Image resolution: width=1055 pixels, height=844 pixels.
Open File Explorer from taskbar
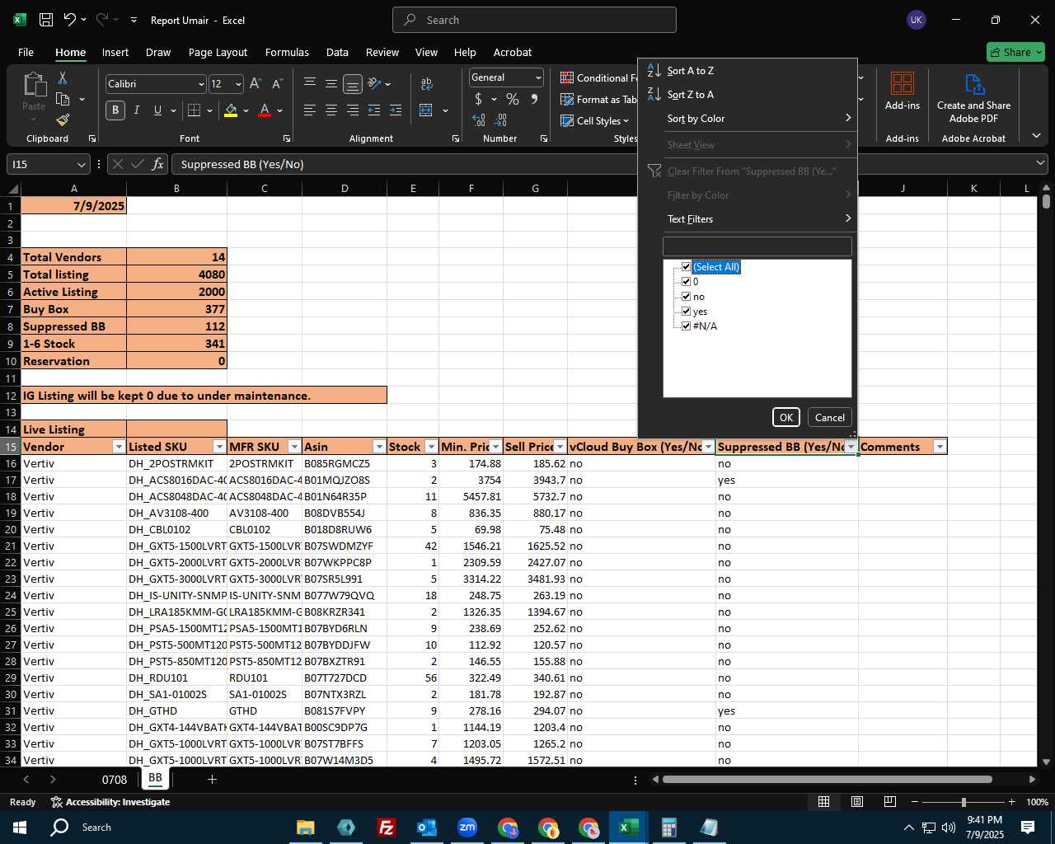point(305,828)
